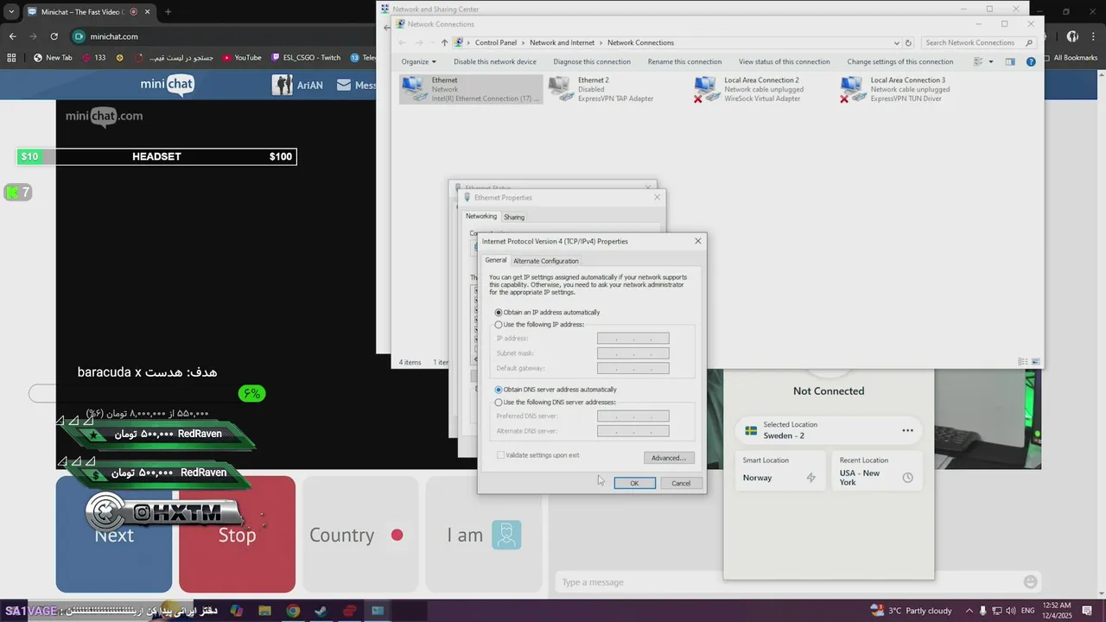Open Chrome tab search dropdown
Screen dimensions: 1106x622
pyautogui.click(x=11, y=12)
